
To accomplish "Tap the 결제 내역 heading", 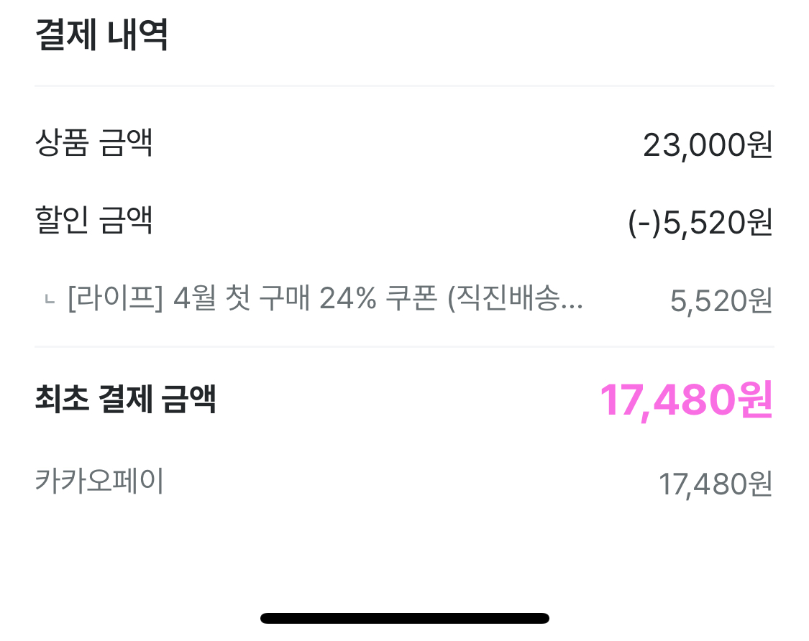I will pyautogui.click(x=101, y=34).
